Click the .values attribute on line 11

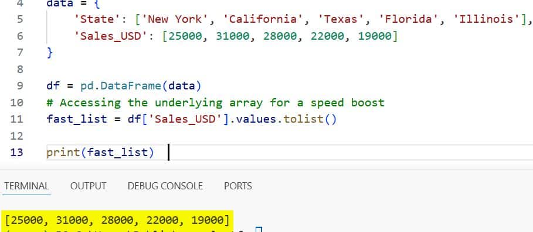[257, 119]
